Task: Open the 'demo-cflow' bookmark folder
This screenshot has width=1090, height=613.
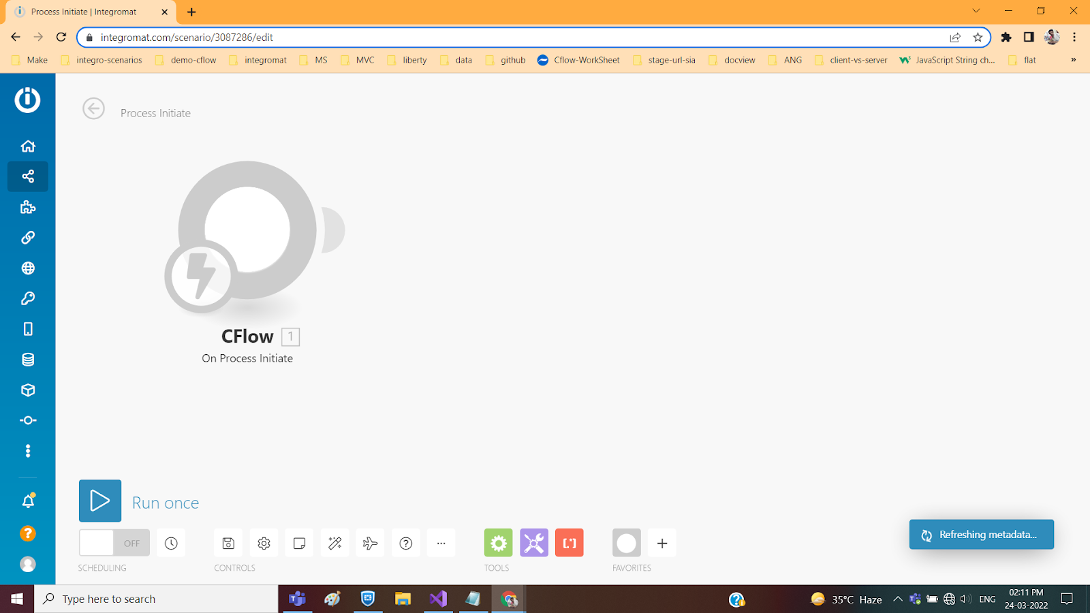Action: pos(186,60)
